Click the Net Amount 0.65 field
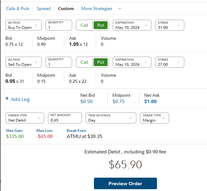 65,118
